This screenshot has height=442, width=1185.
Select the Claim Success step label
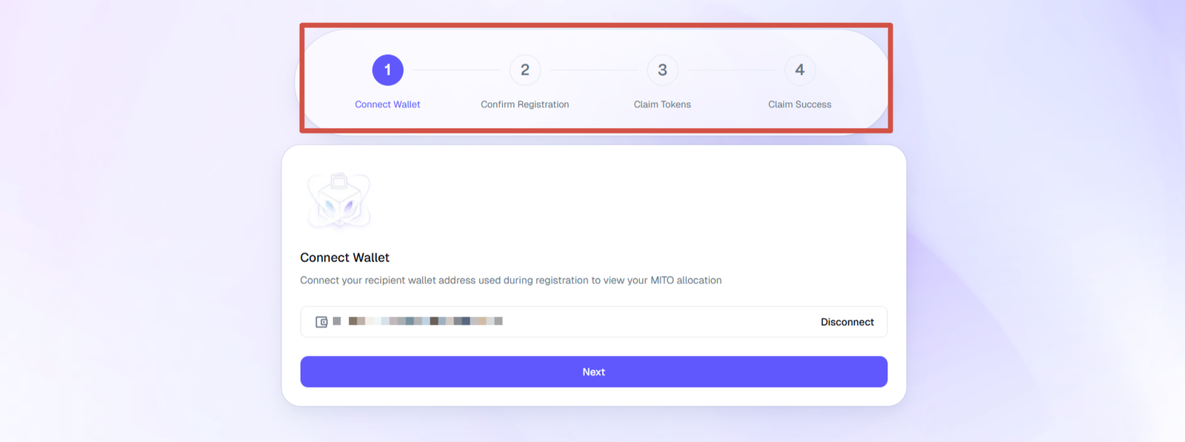pos(800,104)
